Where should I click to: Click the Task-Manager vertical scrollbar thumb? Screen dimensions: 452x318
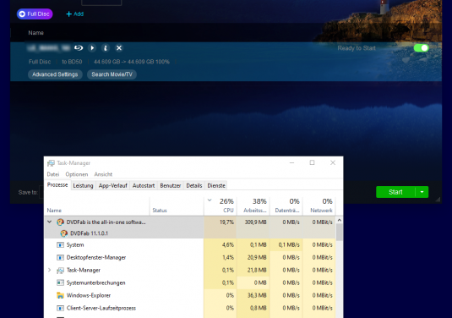[x=340, y=232]
